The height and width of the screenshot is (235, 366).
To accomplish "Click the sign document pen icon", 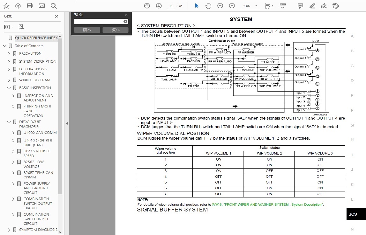I will point(324,6).
